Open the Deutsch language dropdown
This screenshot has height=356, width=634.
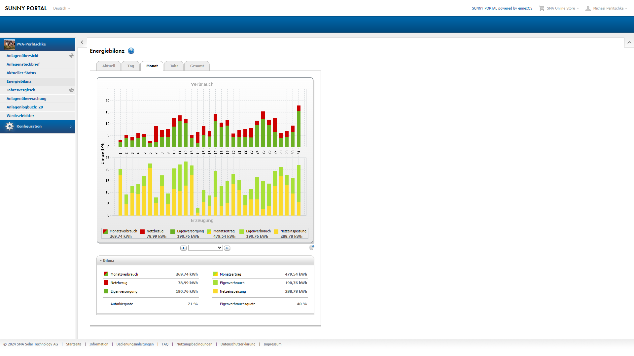62,8
